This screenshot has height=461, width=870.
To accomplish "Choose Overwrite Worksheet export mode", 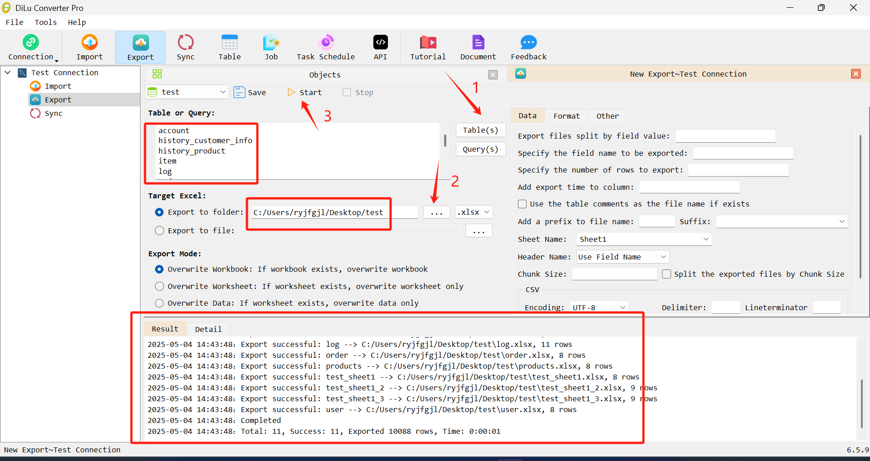I will click(159, 286).
